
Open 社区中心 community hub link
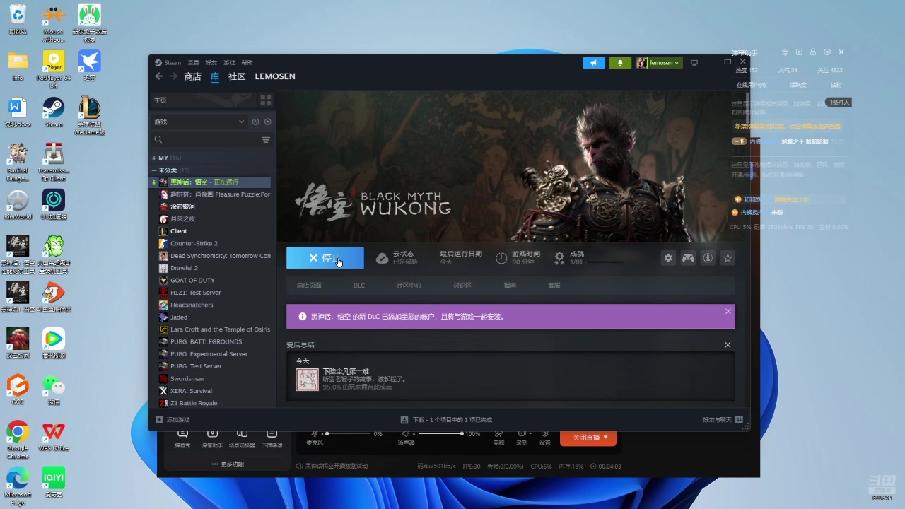tap(409, 286)
